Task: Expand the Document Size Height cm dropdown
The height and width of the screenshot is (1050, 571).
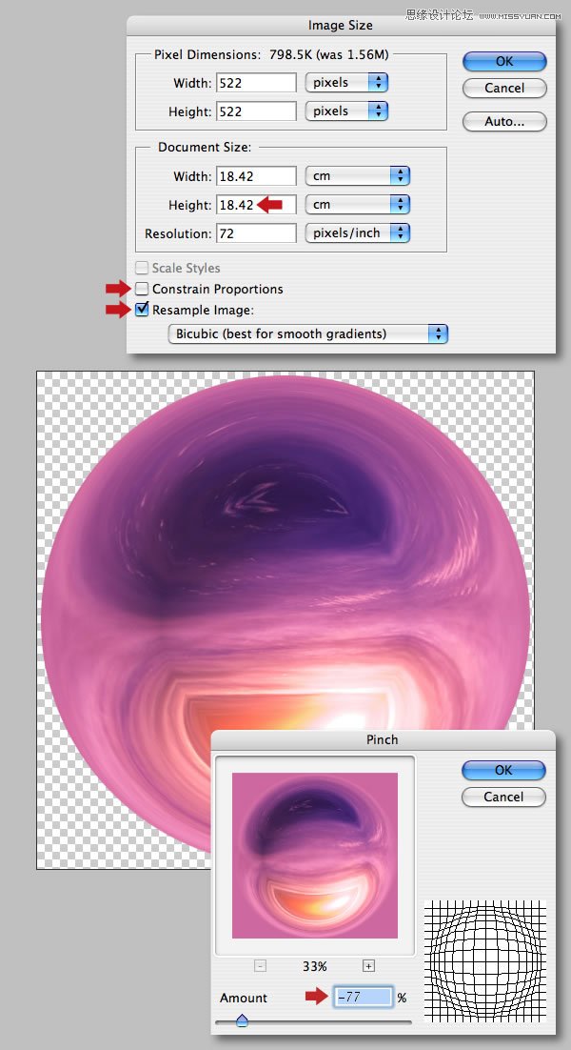Action: coord(357,205)
